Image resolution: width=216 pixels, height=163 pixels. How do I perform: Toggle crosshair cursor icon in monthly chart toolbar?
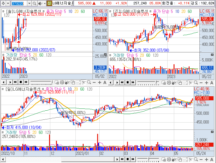[x=84, y=82]
